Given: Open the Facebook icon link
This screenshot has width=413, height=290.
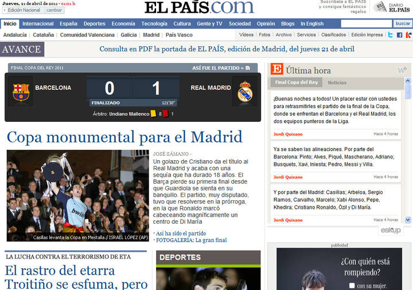Looking at the screenshot, I should [x=399, y=35].
